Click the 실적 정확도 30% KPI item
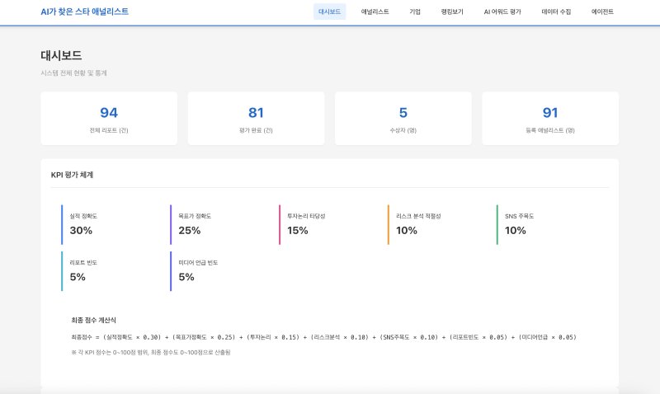Viewport: 660px width, 394px height. click(111, 224)
